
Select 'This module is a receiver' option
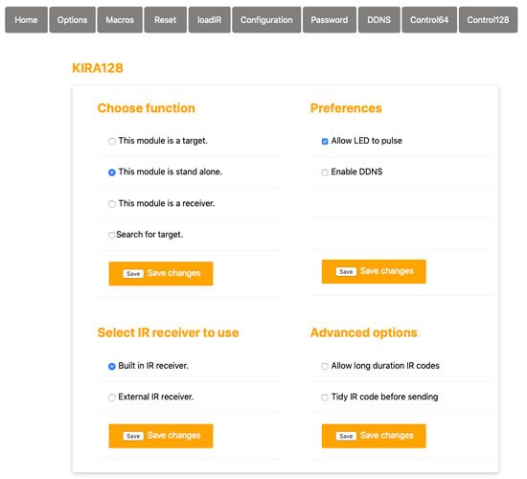[112, 204]
